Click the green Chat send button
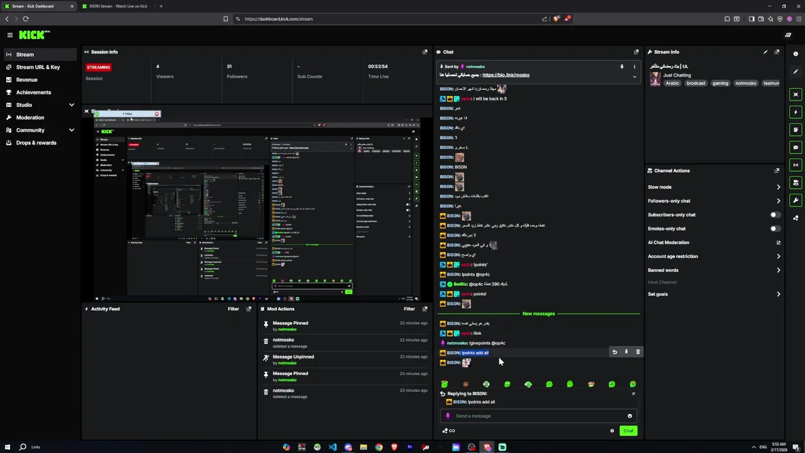The width and height of the screenshot is (805, 453). [x=628, y=431]
